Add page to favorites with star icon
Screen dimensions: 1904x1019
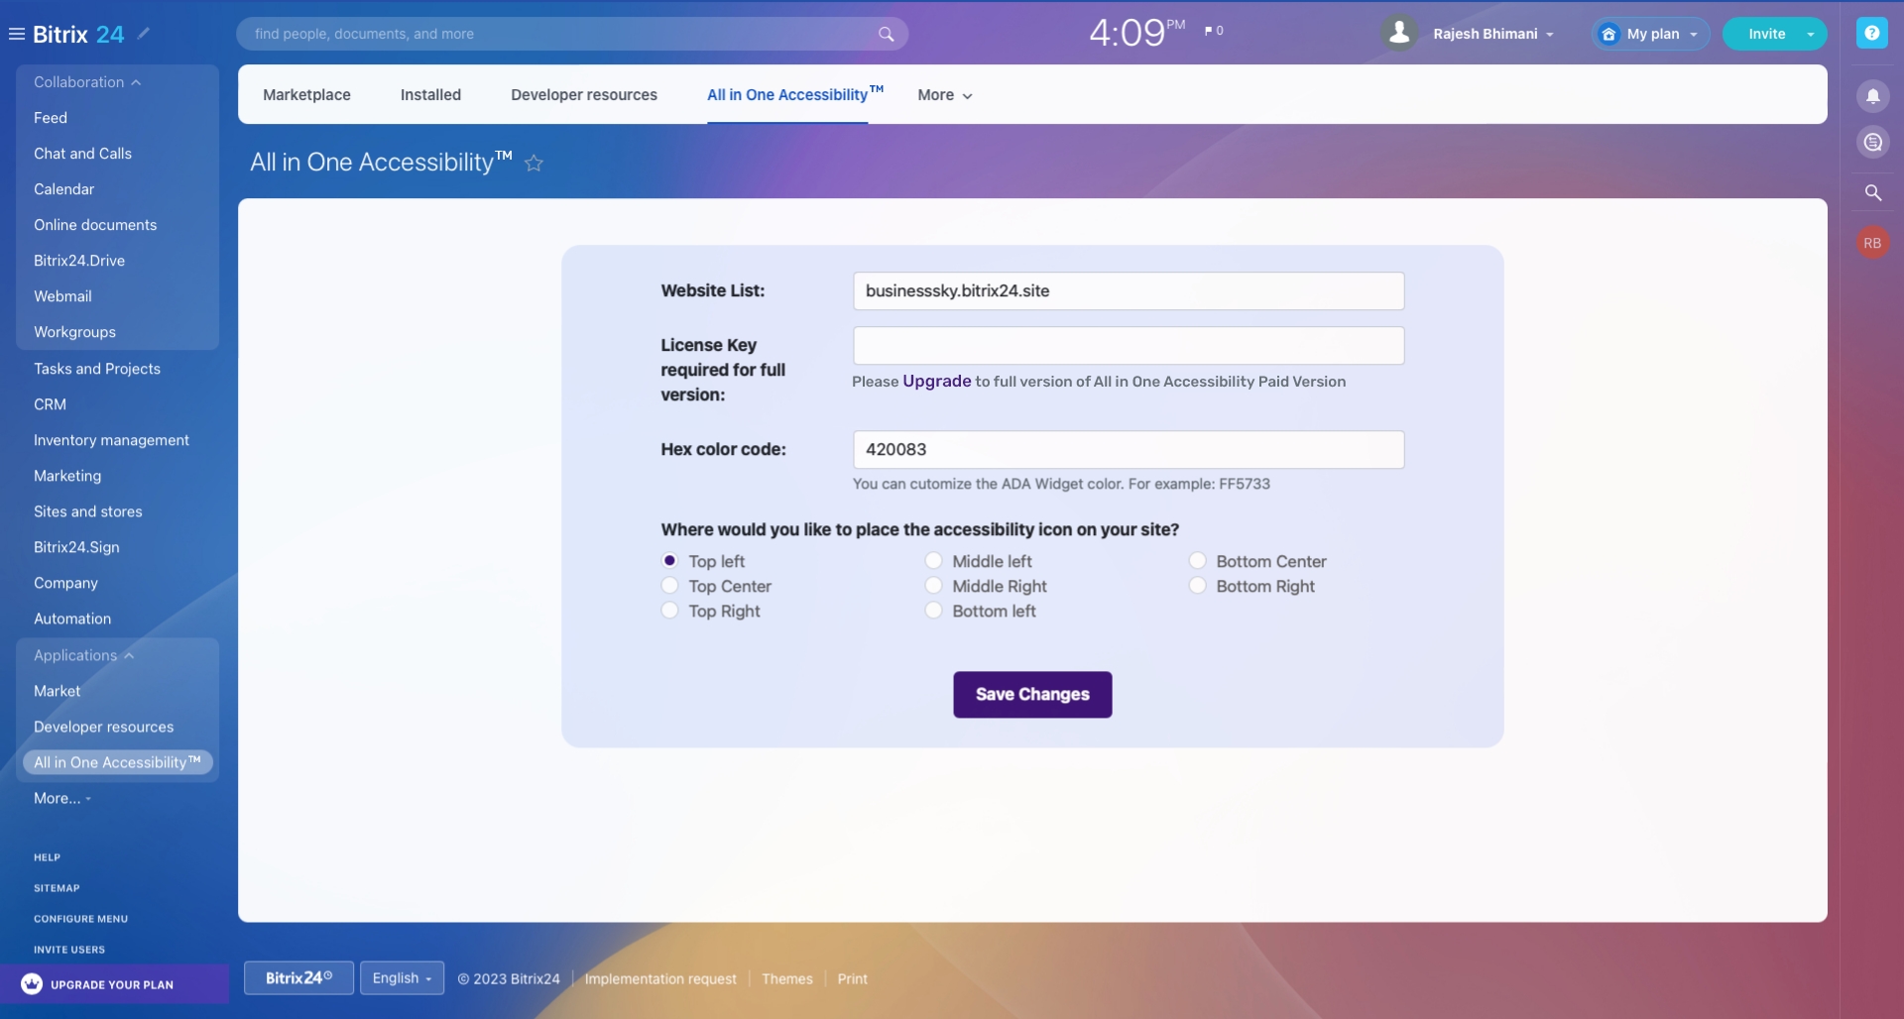click(x=534, y=164)
